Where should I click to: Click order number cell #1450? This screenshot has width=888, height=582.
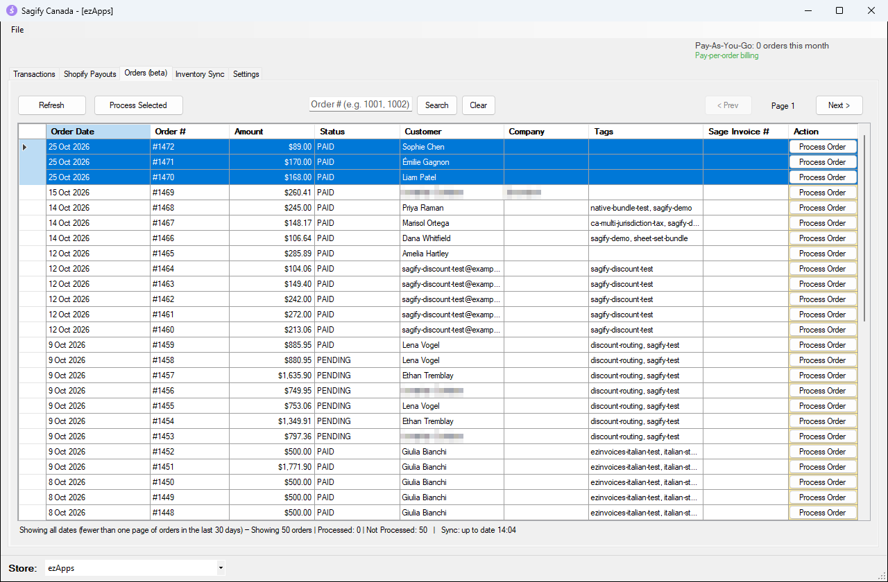(190, 482)
